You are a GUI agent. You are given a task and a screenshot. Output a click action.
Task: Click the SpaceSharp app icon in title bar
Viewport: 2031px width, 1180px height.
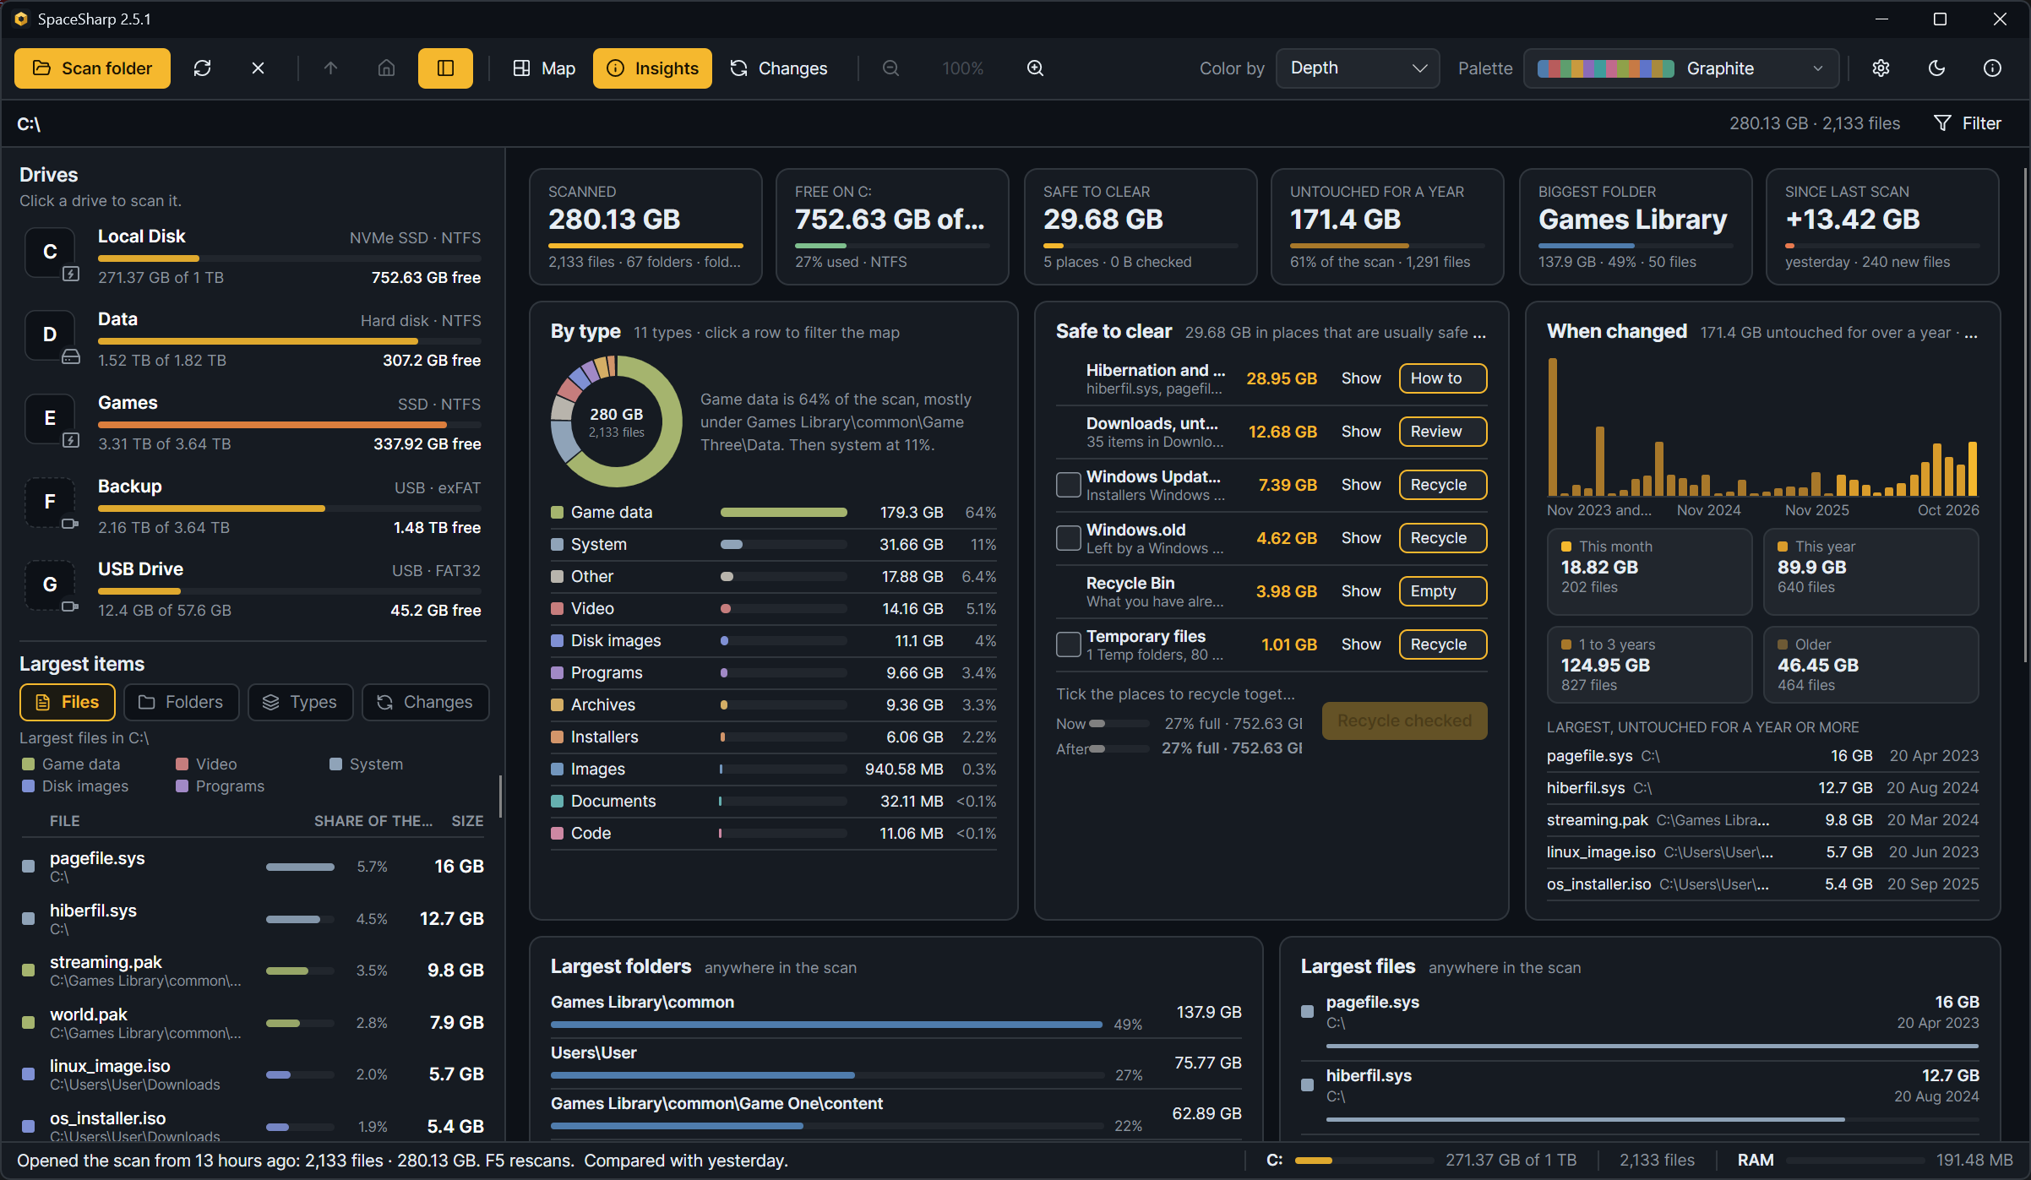tap(21, 19)
